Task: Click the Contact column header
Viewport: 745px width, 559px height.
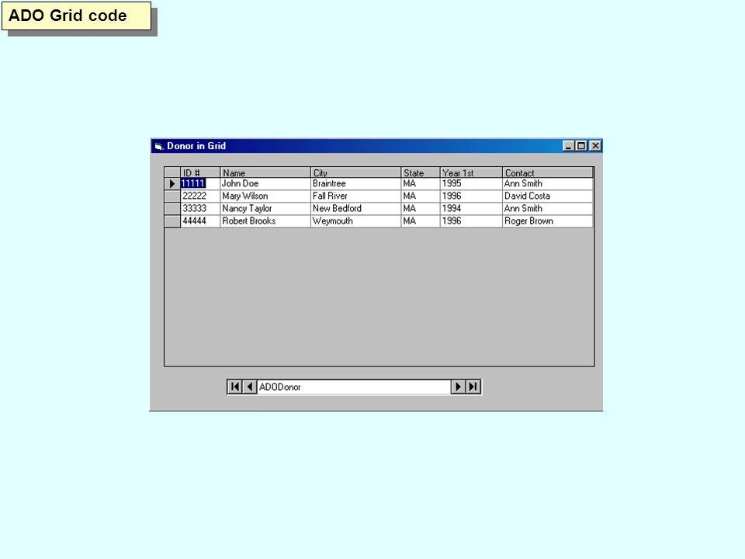Action: pos(548,172)
